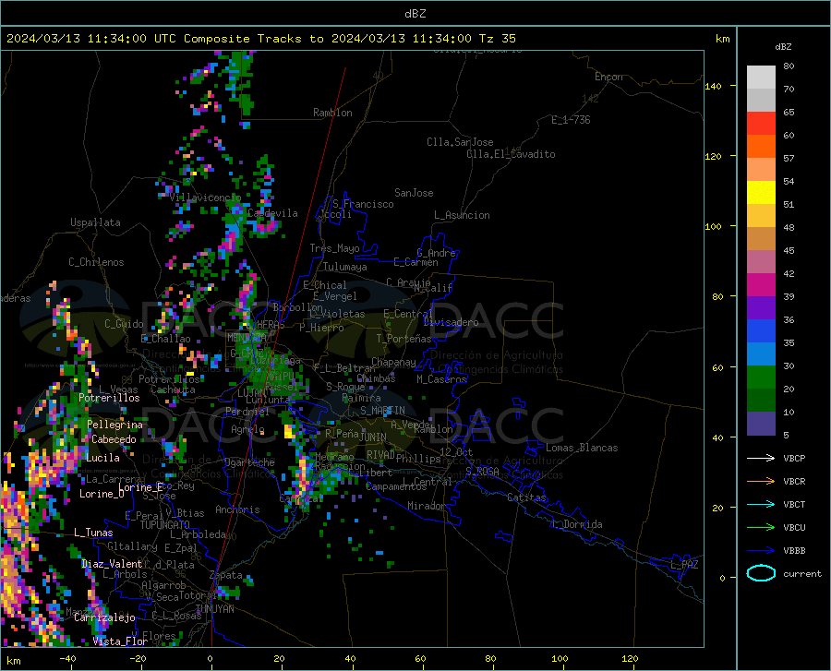831x671 pixels.
Task: Click the 'Villavicencio' place label
Action: 206,198
